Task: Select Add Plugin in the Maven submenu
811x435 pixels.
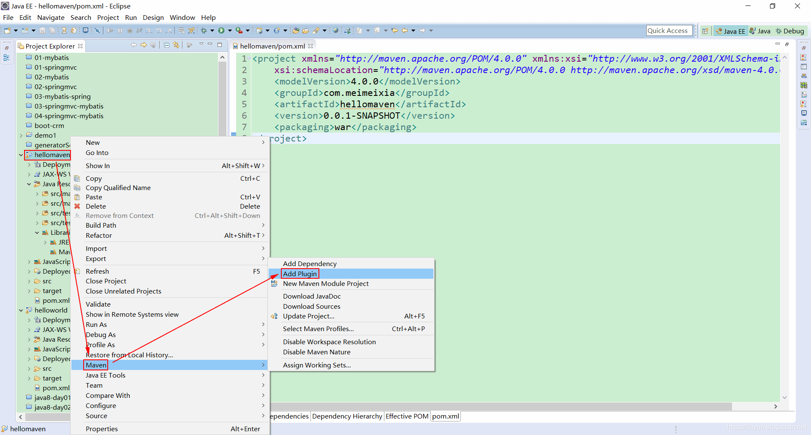Action: pyautogui.click(x=351, y=274)
